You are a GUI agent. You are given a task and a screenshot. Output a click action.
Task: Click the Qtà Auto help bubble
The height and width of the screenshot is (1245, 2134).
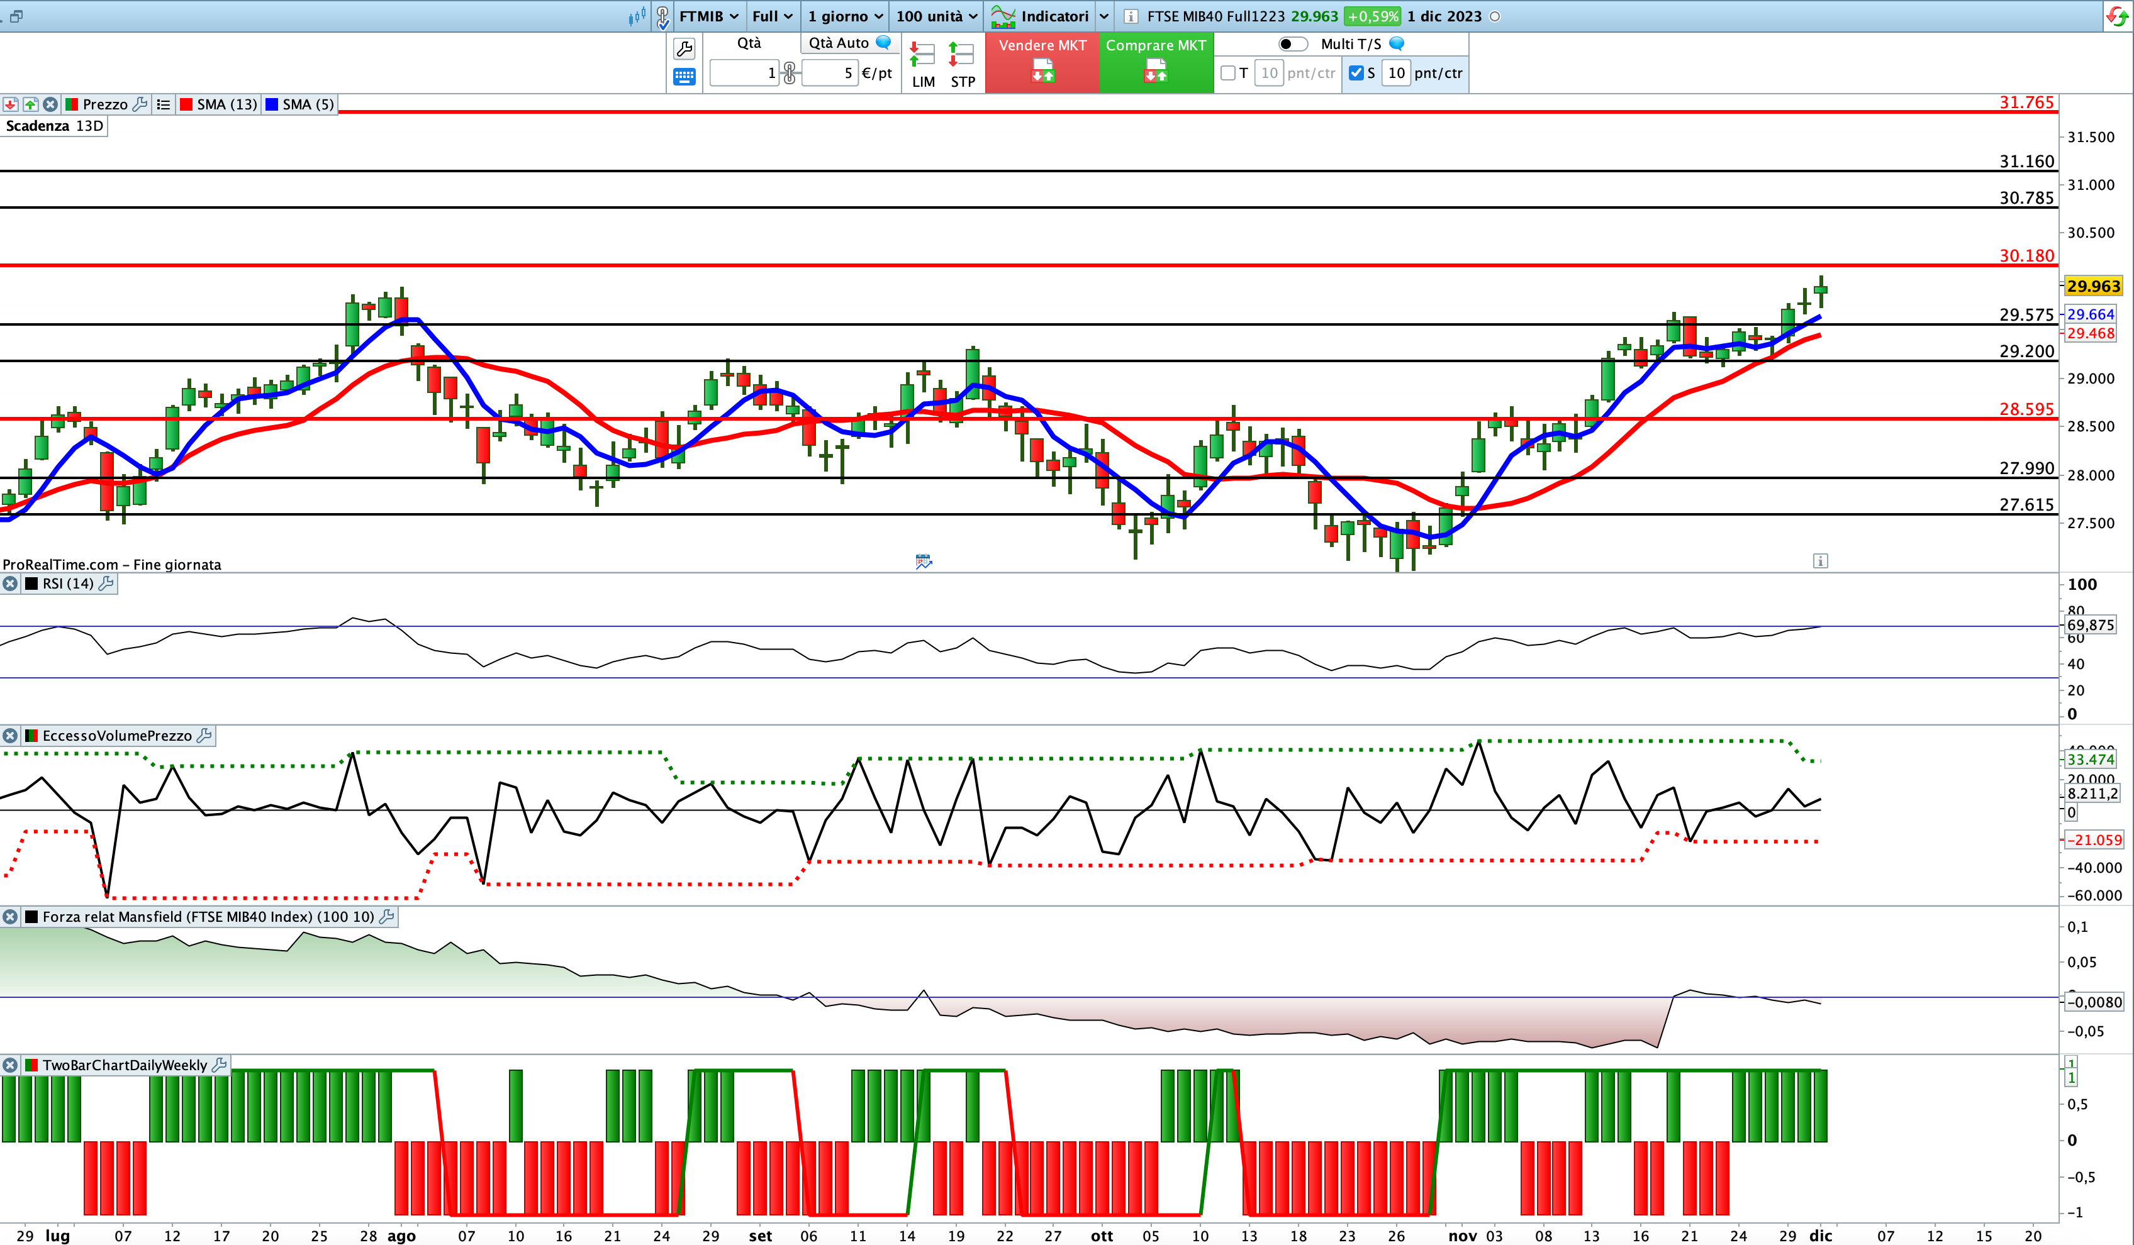(x=883, y=42)
